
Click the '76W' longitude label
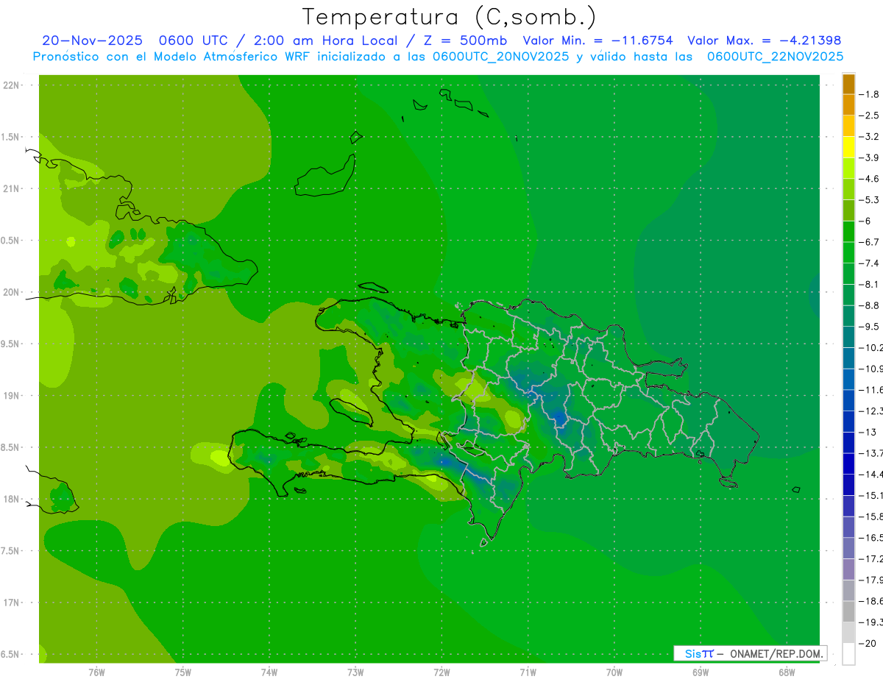click(96, 672)
